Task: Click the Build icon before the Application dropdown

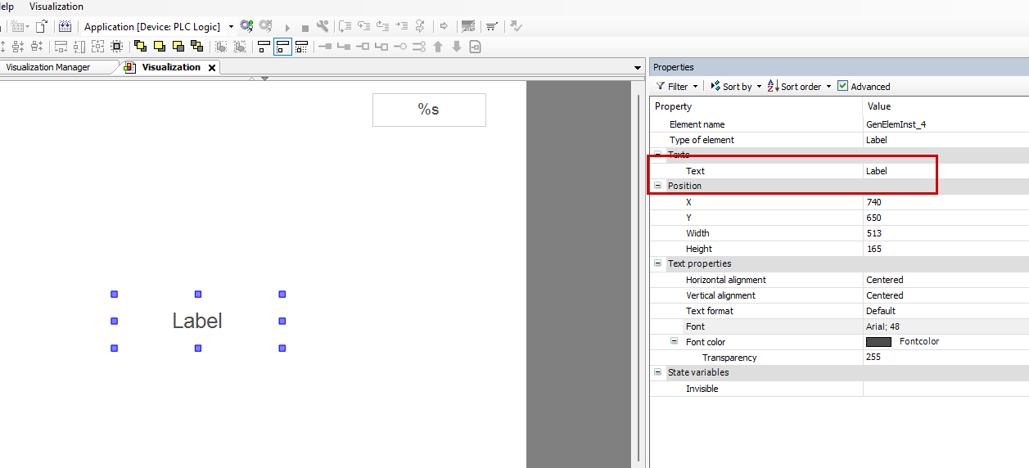Action: pos(65,26)
